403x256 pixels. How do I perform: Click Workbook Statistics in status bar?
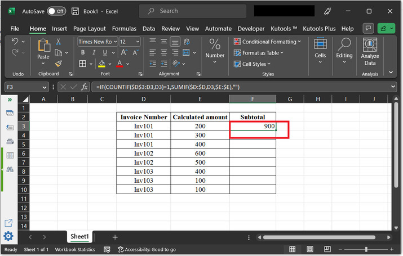click(74, 249)
